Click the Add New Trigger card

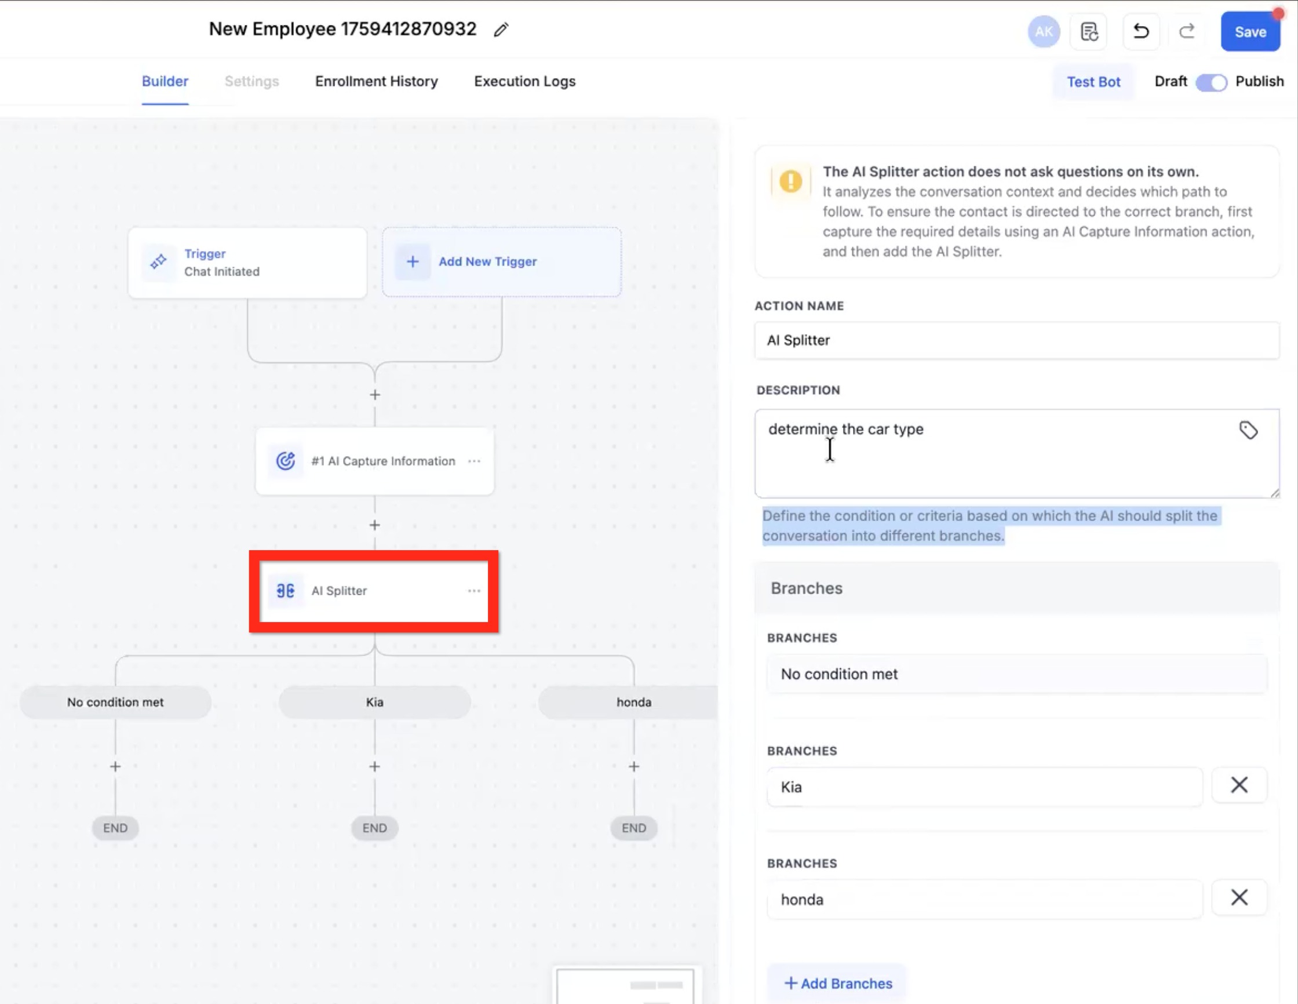pyautogui.click(x=502, y=261)
